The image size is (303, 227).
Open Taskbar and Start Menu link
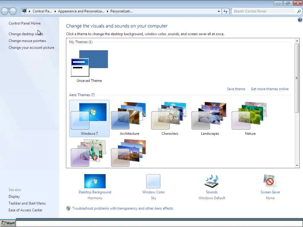[x=27, y=203]
